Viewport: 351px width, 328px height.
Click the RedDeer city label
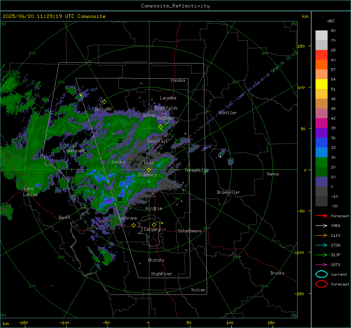point(165,118)
